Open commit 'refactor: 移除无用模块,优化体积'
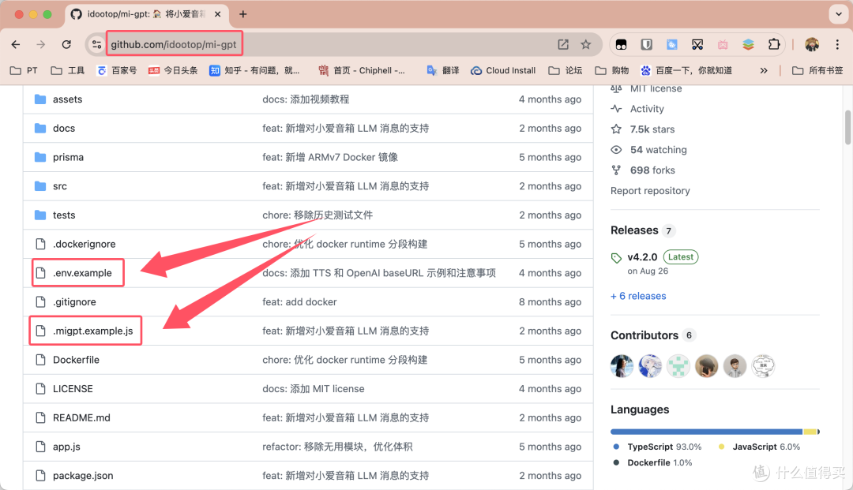 (337, 447)
